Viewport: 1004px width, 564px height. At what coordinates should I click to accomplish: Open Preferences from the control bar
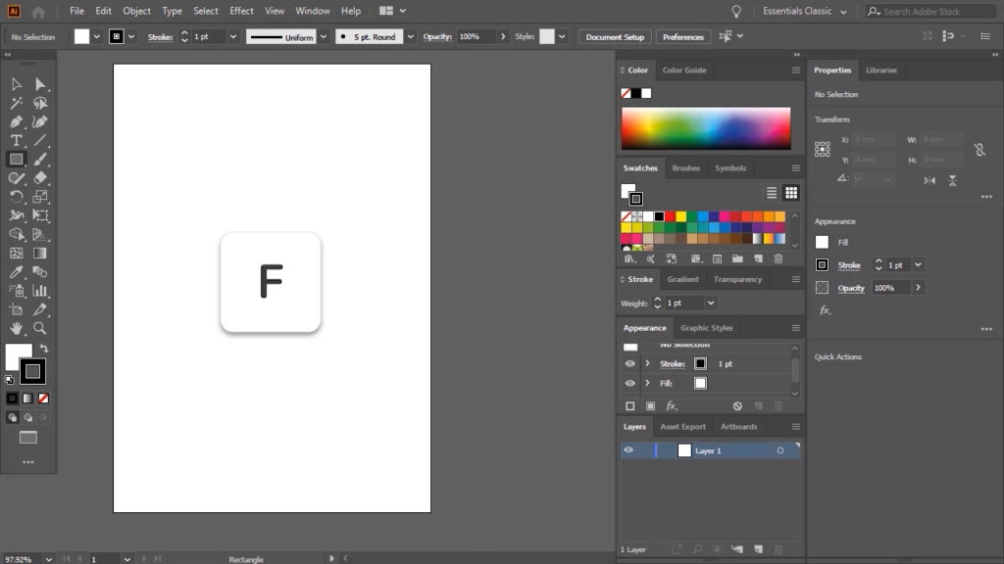[682, 37]
